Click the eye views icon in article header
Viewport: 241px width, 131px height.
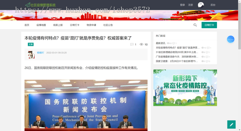pyautogui.click(x=141, y=44)
